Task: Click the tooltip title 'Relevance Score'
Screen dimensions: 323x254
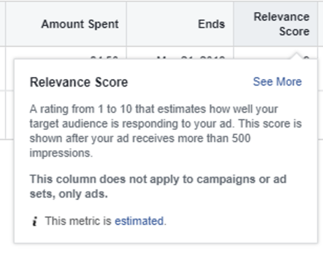Action: click(x=79, y=82)
